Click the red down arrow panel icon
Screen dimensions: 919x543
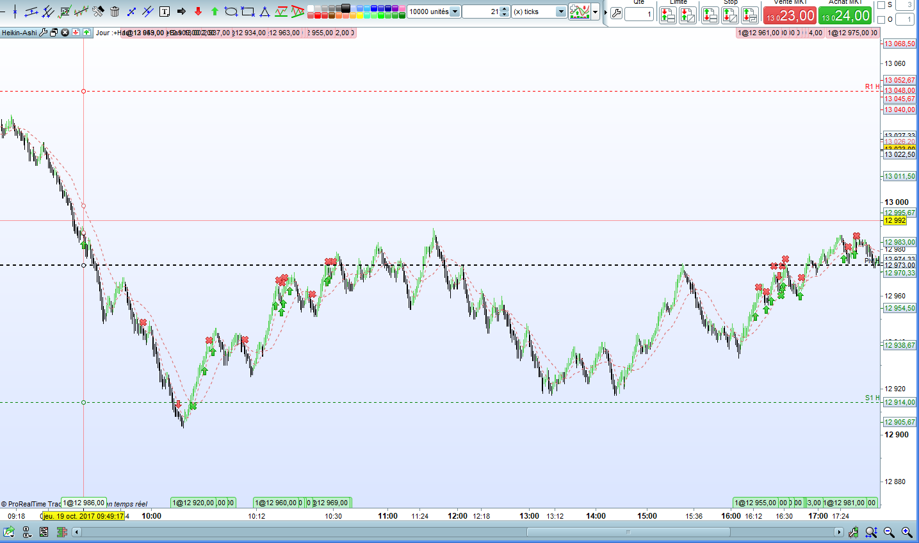76,33
